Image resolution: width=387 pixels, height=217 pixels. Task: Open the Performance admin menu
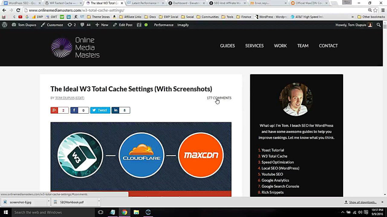pos(164,25)
